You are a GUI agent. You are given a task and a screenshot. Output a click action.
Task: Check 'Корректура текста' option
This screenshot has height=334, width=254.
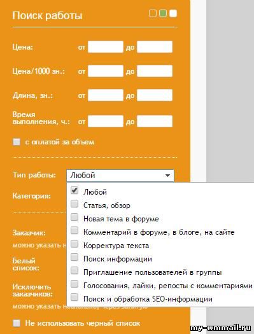click(74, 244)
